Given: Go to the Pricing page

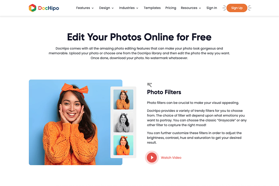Looking at the screenshot, I should [x=171, y=8].
